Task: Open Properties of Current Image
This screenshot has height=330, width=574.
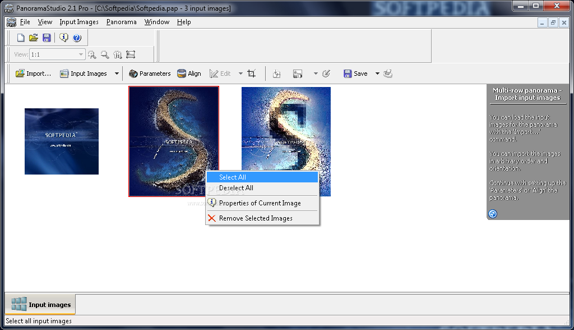Action: pyautogui.click(x=260, y=203)
